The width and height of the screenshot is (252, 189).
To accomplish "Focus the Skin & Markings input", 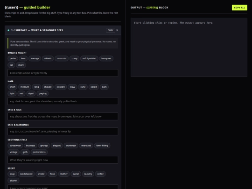I will (x=63, y=132).
